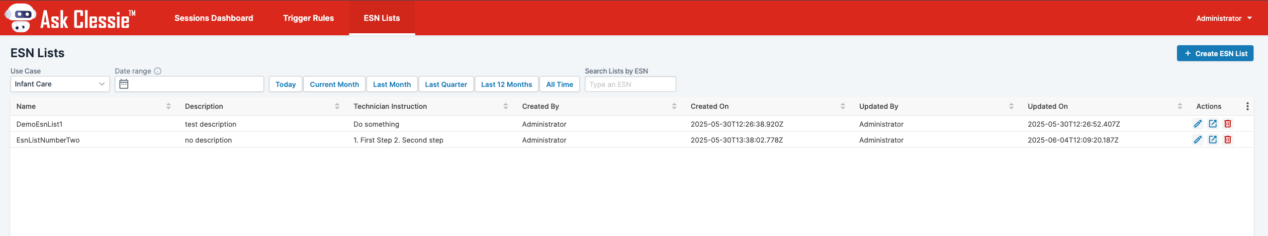
Task: Filter by All Time
Action: click(559, 84)
